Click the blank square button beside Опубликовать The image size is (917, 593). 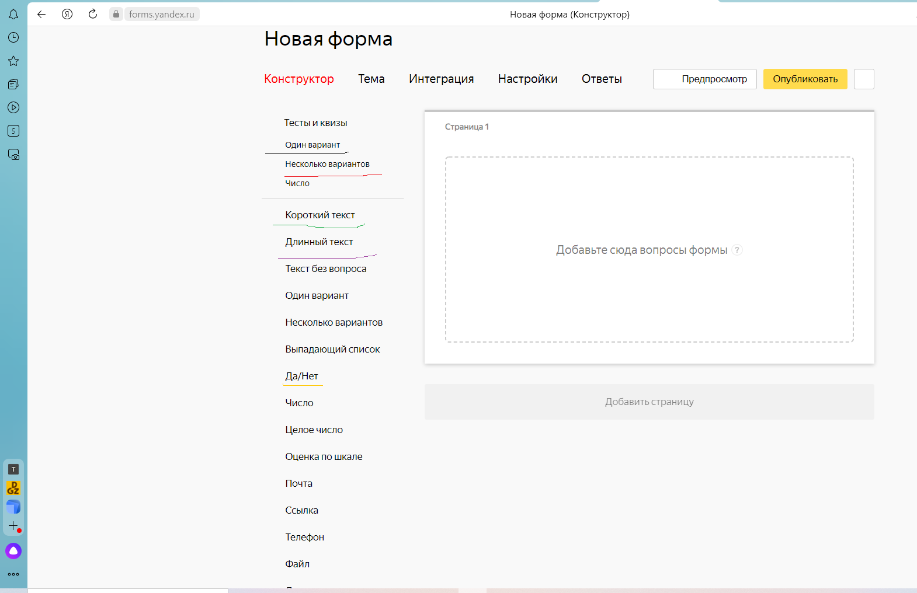[x=864, y=79]
